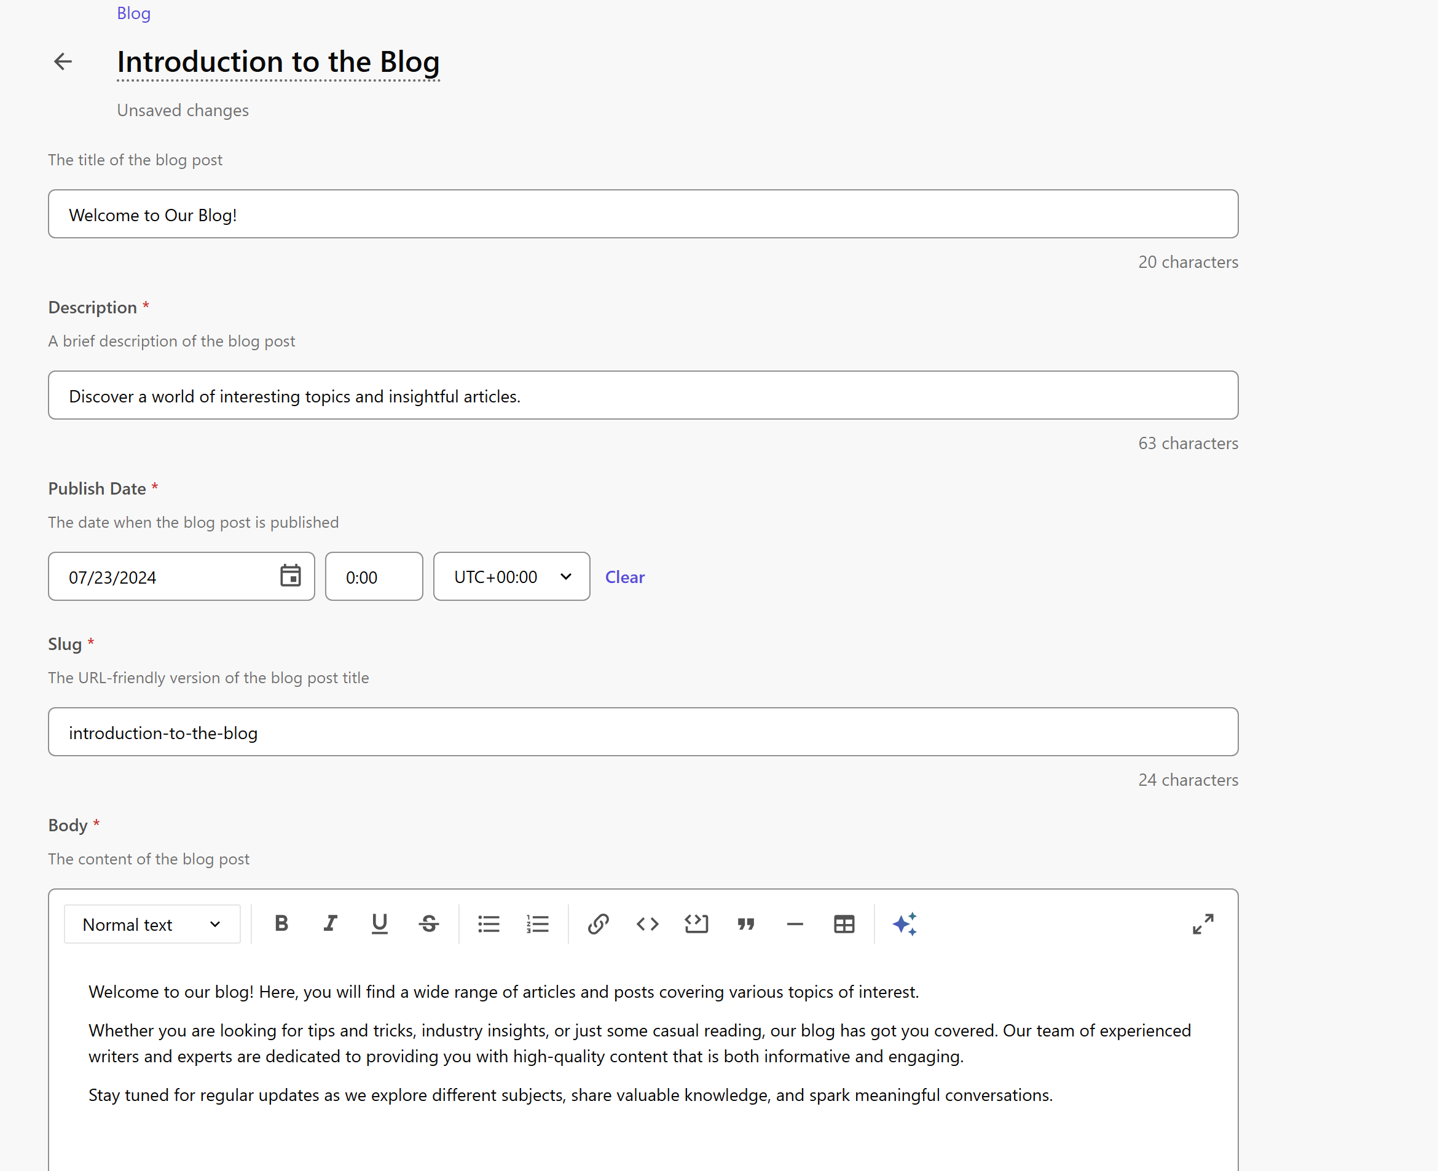The height and width of the screenshot is (1171, 1438).
Task: Toggle bold formatting
Action: 281,923
